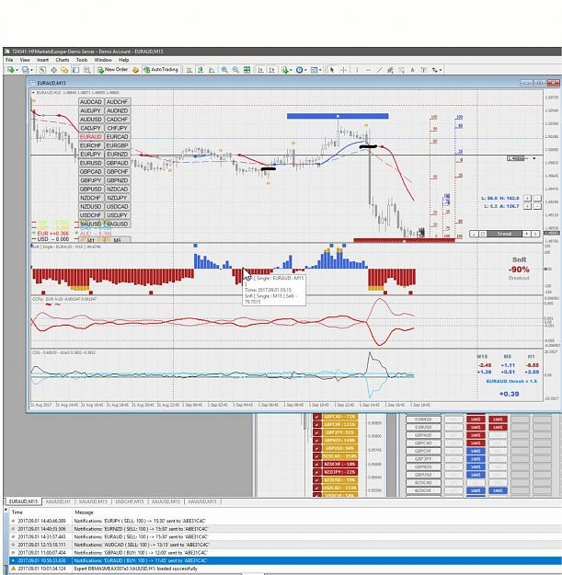Expand the new chart dropdown arrow
The width and height of the screenshot is (562, 575).
coord(17,70)
